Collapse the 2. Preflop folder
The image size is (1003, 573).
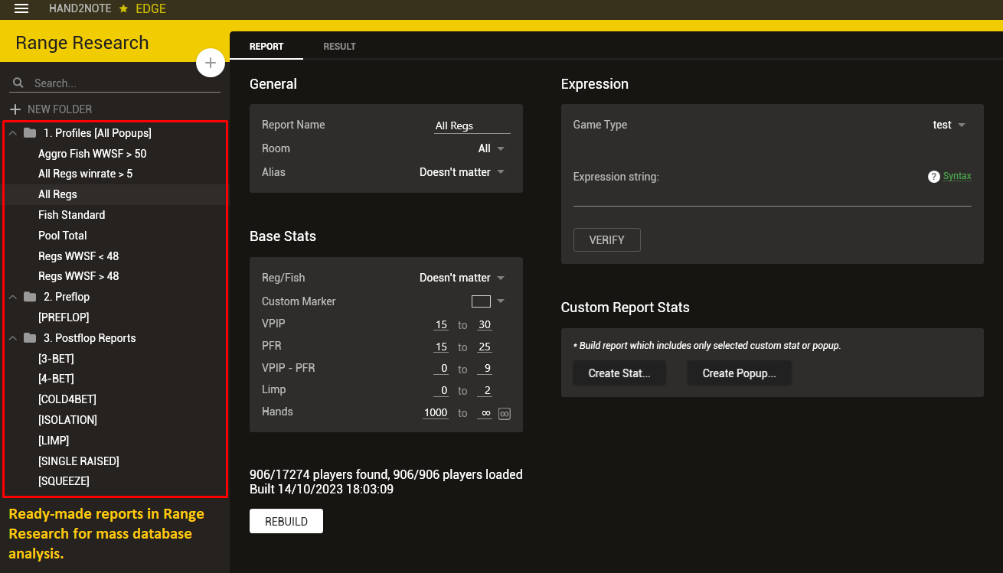tap(13, 297)
